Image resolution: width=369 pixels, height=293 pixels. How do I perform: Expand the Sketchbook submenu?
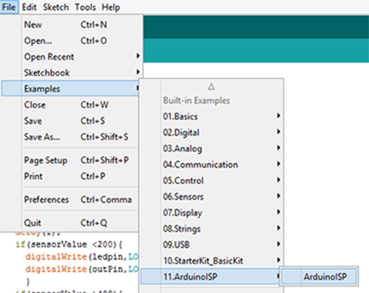pyautogui.click(x=47, y=73)
